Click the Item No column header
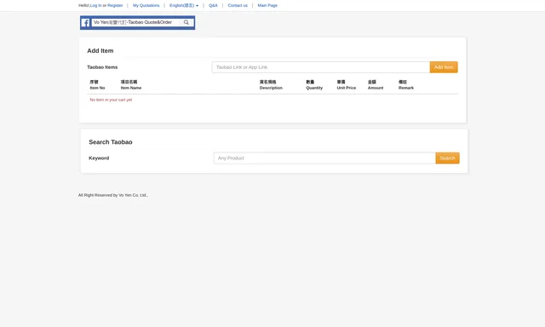Viewport: 545px width, 327px height. pyautogui.click(x=97, y=85)
